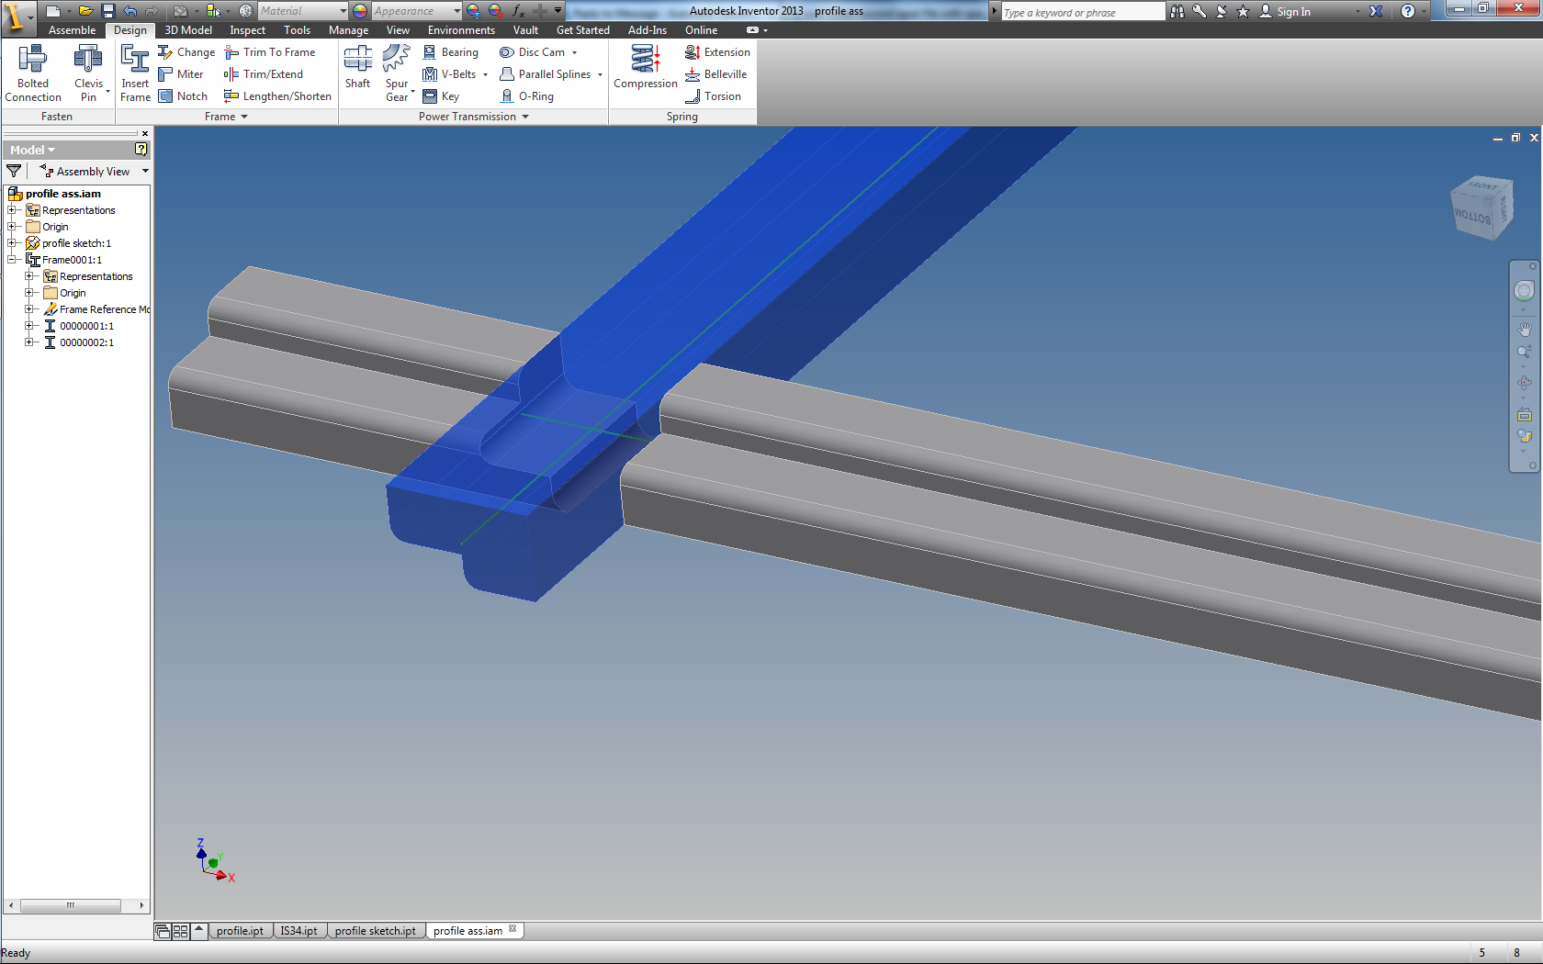
Task: Switch to the 3D Model ribbon tab
Action: (x=188, y=30)
